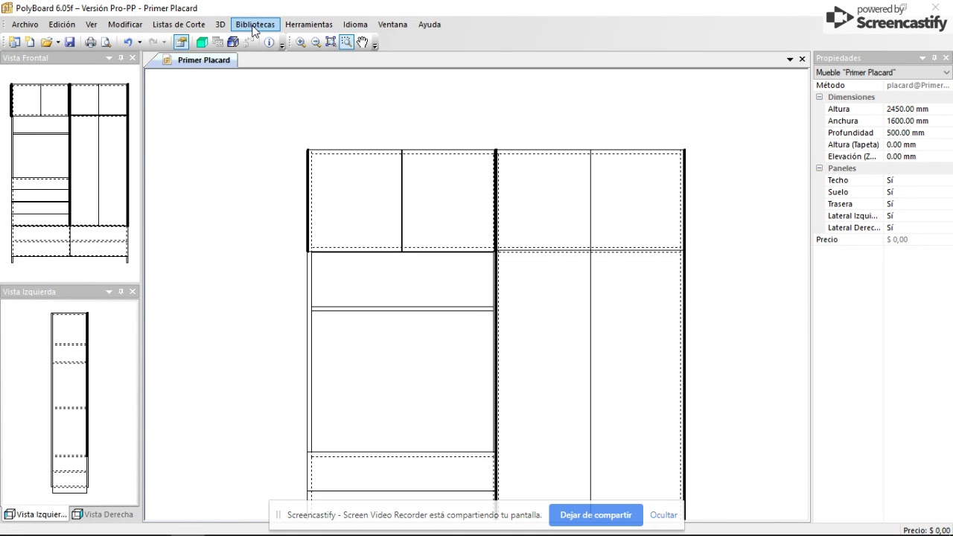This screenshot has height=536, width=953.
Task: Open the zoom toolbar overflow arrow
Action: tap(374, 45)
